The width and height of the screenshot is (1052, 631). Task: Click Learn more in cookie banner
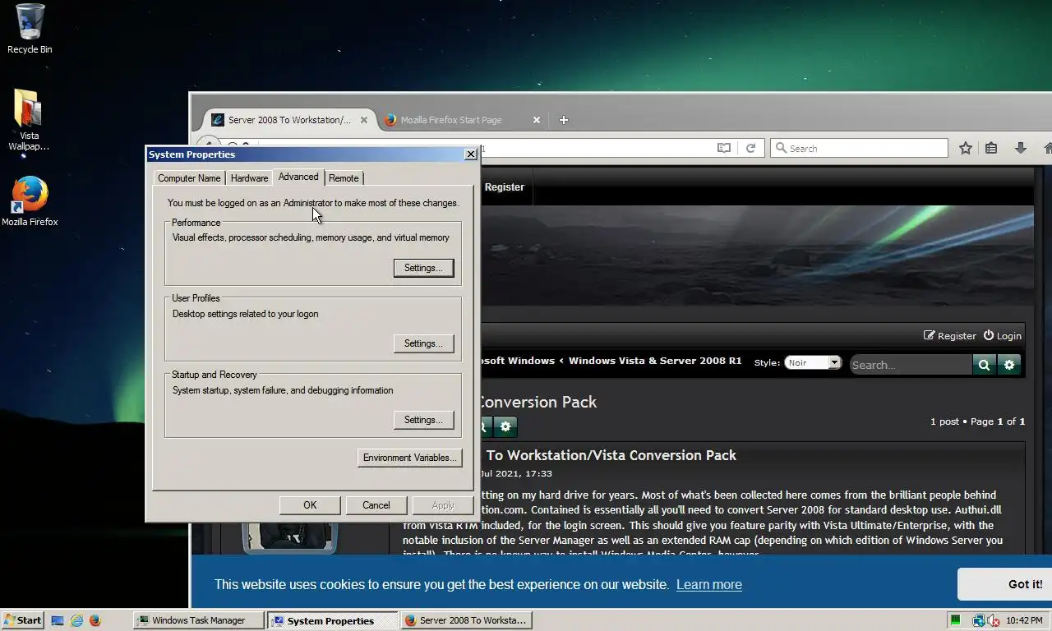coord(709,584)
